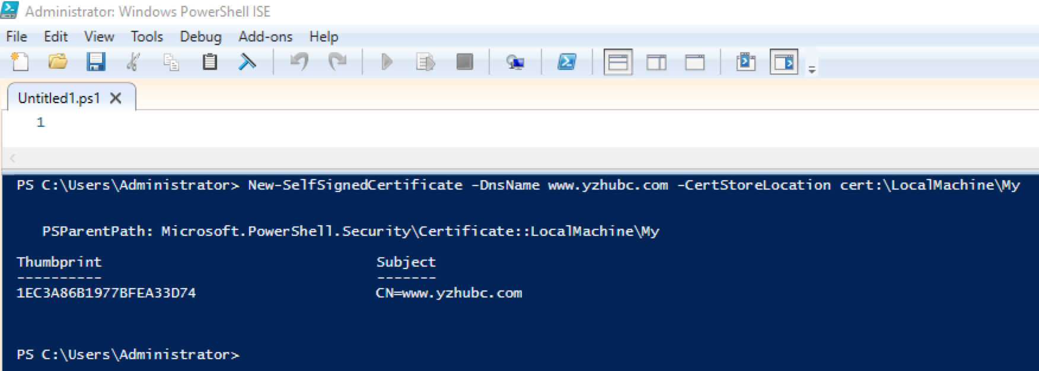This screenshot has width=1039, height=371.
Task: Open the Edit menu
Action: [56, 37]
